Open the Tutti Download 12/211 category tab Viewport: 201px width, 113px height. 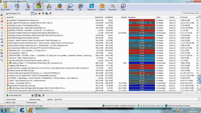[191, 13]
